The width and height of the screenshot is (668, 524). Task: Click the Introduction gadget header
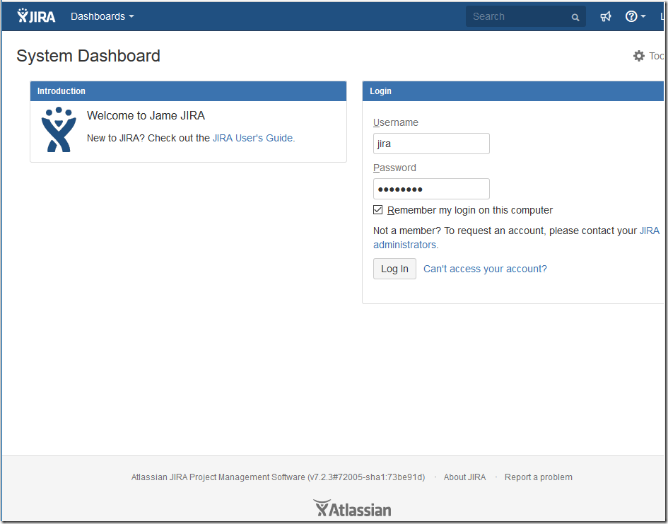tap(188, 91)
